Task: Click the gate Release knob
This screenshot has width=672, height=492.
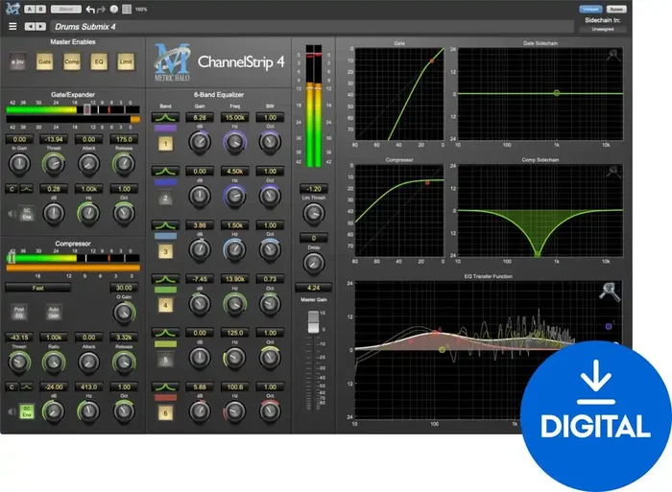Action: coord(124,164)
